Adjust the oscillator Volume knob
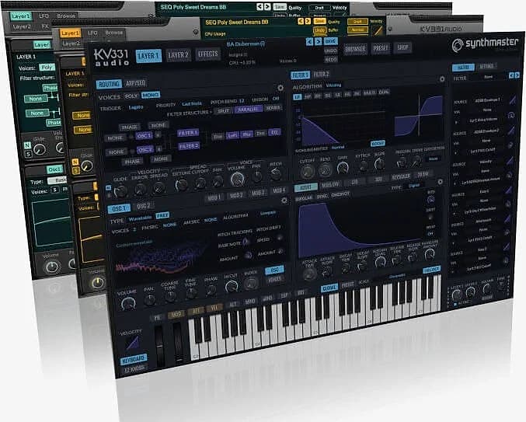Screen dimensions: 526x422 tap(128, 304)
